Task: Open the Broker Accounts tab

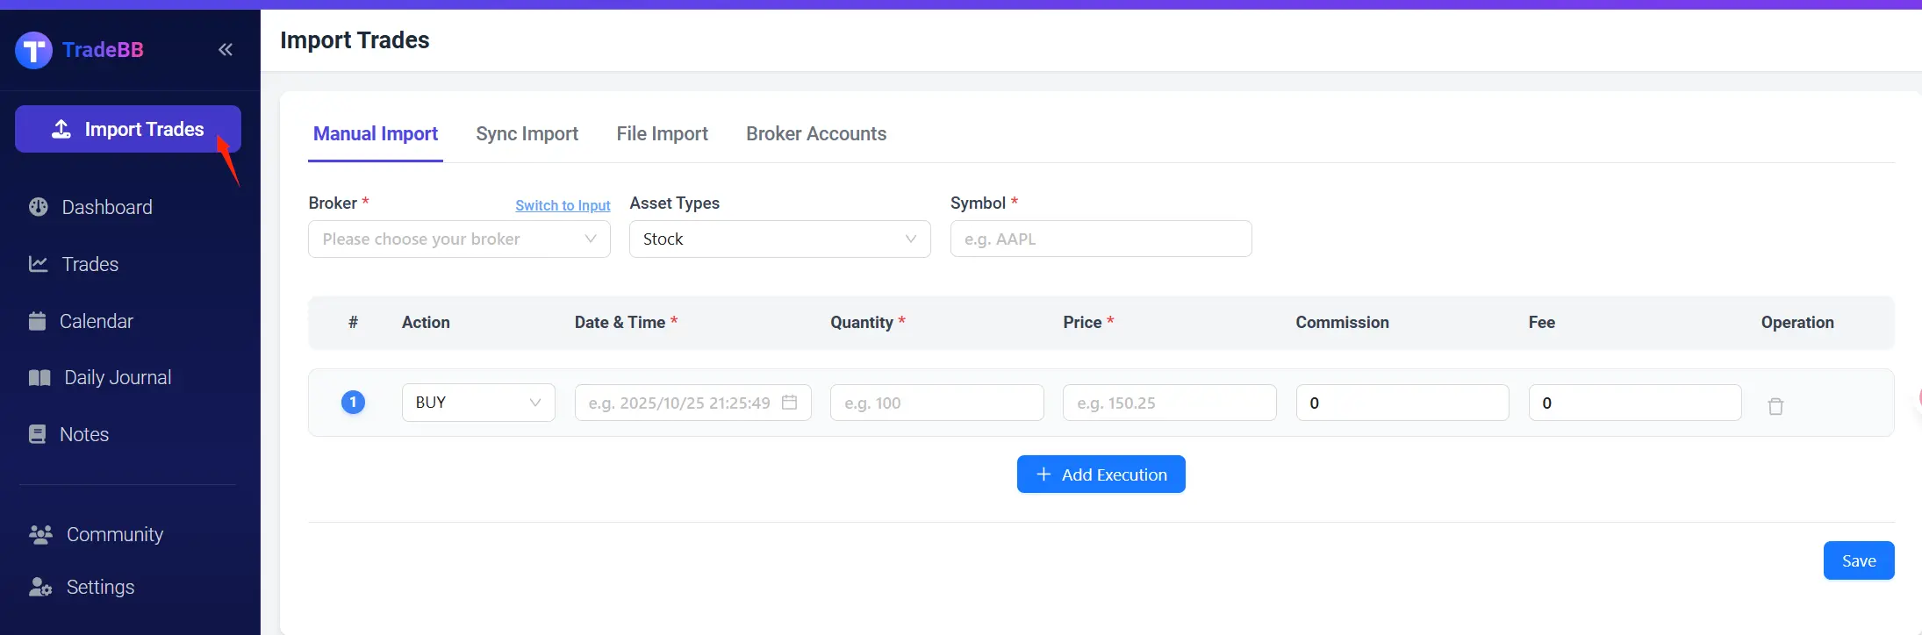Action: 816,133
